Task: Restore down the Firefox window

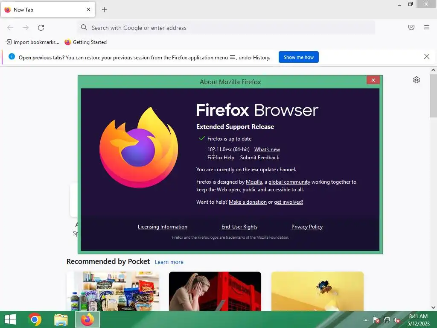Action: coord(410,4)
